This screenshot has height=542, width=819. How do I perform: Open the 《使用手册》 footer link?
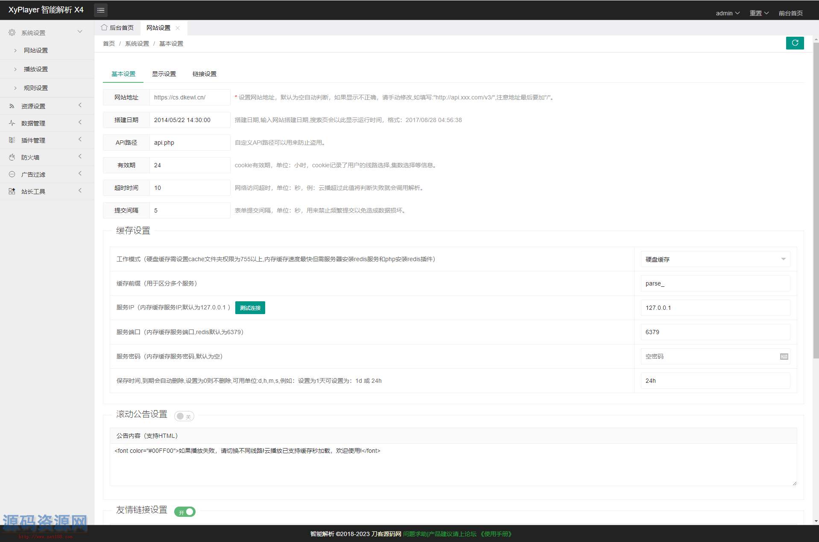[496, 533]
